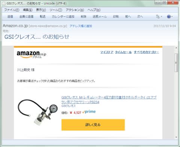Click the amazon.co.jp logo in the email
180x147 pixels.
[31, 54]
